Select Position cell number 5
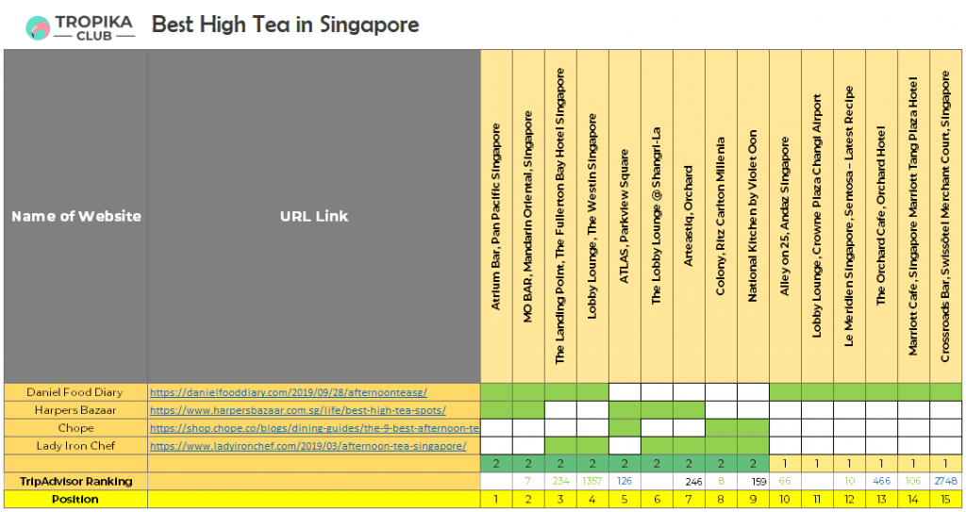 pos(625,499)
